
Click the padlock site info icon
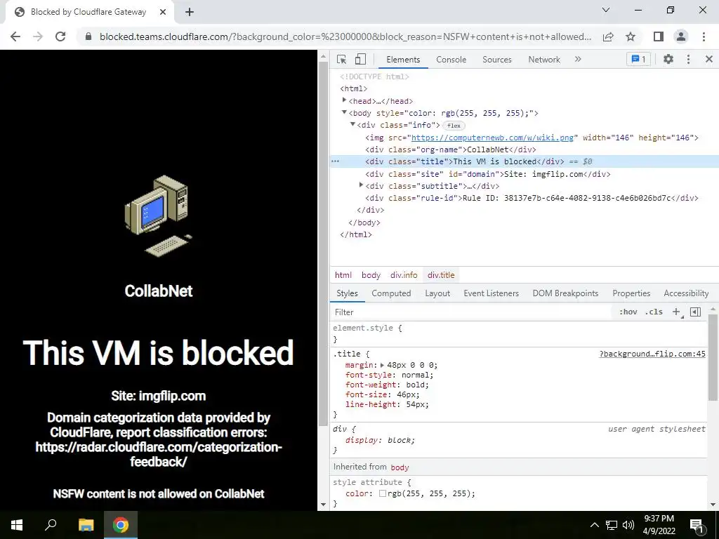coord(88,36)
